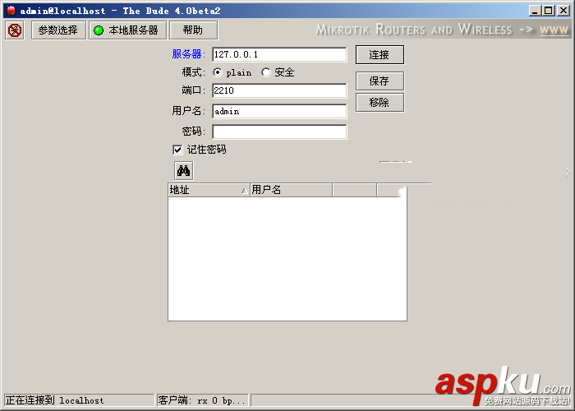Screen dimensions: 575x411
Task: Select the 安全 secure mode radio button
Action: point(266,72)
